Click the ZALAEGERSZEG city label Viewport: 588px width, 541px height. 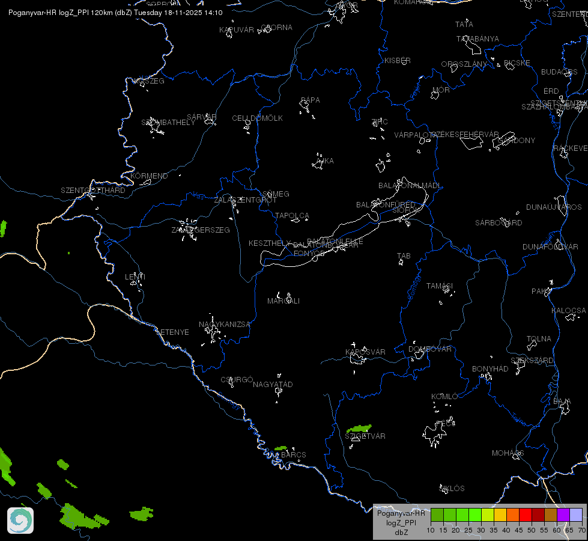[x=201, y=230]
